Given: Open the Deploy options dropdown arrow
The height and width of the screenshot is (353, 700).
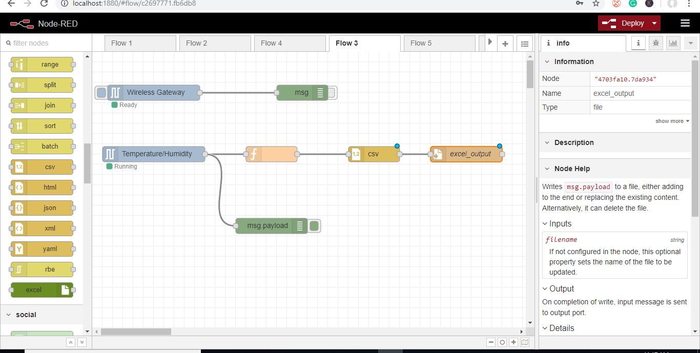Looking at the screenshot, I should [654, 23].
